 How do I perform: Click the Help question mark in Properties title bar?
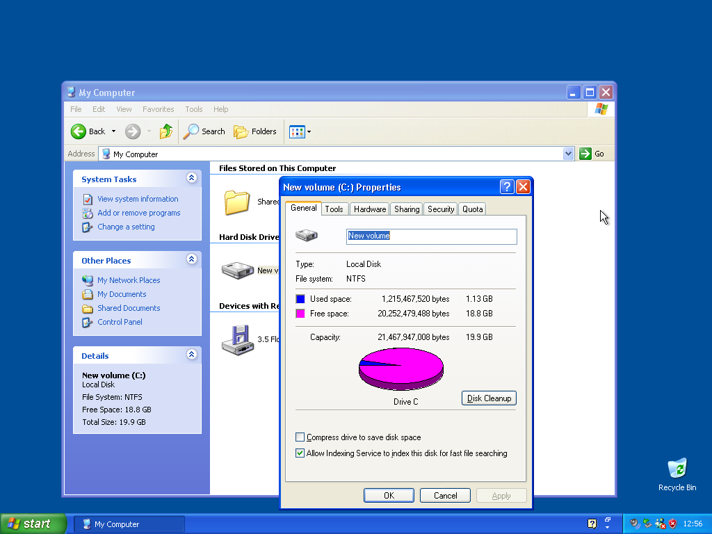[507, 186]
